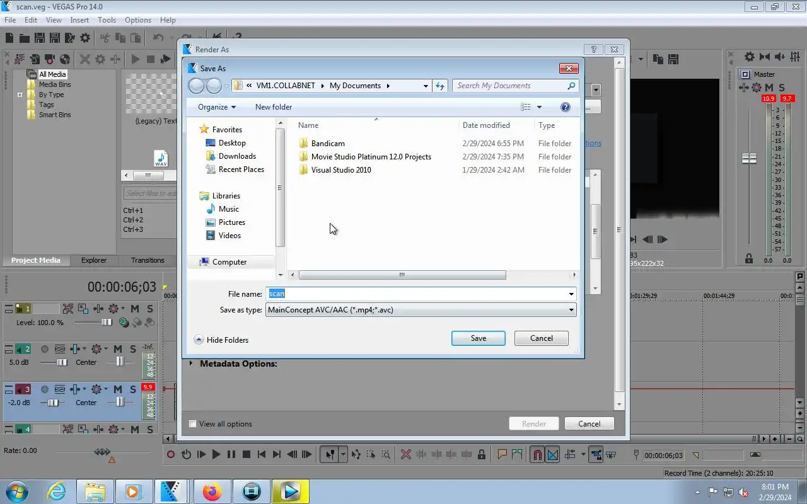Click Stop in the timeline transport bar

[247, 454]
